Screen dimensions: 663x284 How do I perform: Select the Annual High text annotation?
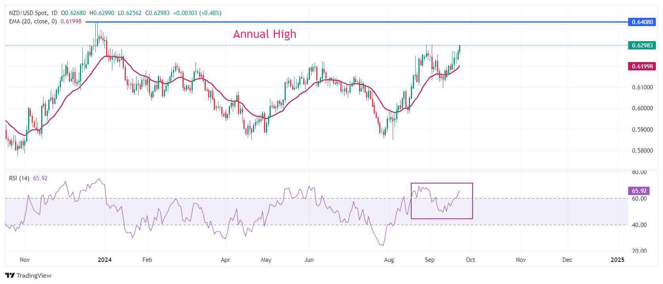(x=264, y=34)
